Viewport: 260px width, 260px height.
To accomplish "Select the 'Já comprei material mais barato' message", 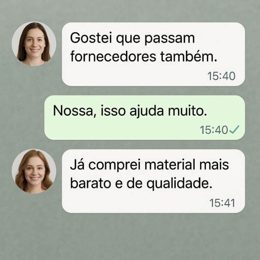I will 153,181.
